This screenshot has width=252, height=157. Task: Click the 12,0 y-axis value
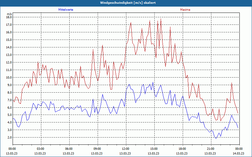pos(9,62)
